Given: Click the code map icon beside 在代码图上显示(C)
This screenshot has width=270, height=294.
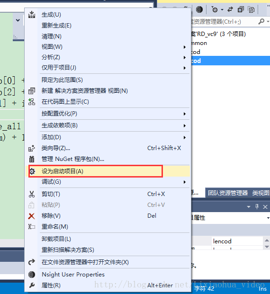Looking at the screenshot, I should click(x=32, y=102).
